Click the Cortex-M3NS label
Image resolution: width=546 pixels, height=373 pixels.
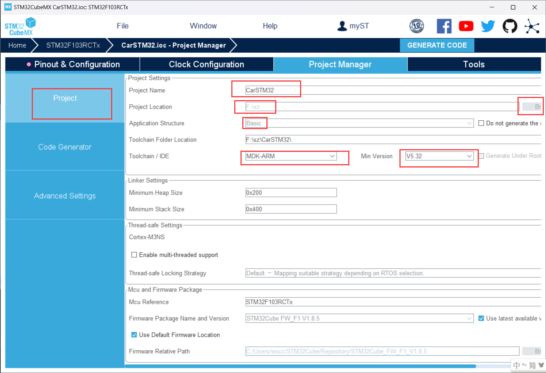pos(147,237)
